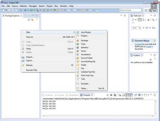Open the File menu
Image resolution: width=160 pixels, height=121 pixels.
[3, 6]
